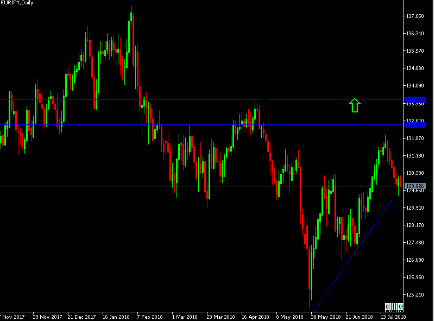Click the horizontal line at 133.483
This screenshot has width=435, height=321.
click(x=217, y=99)
